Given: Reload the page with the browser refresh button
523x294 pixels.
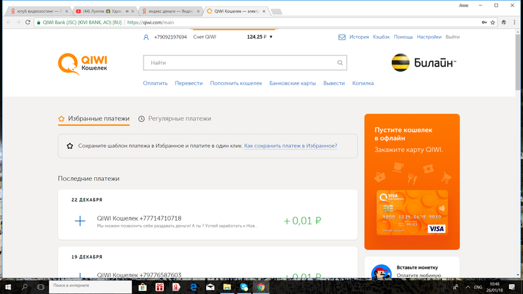Looking at the screenshot, I should click(29, 22).
